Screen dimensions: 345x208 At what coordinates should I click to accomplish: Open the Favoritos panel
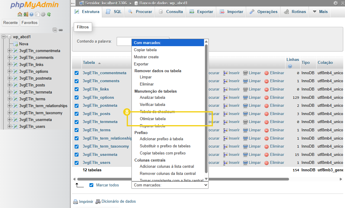click(x=29, y=22)
